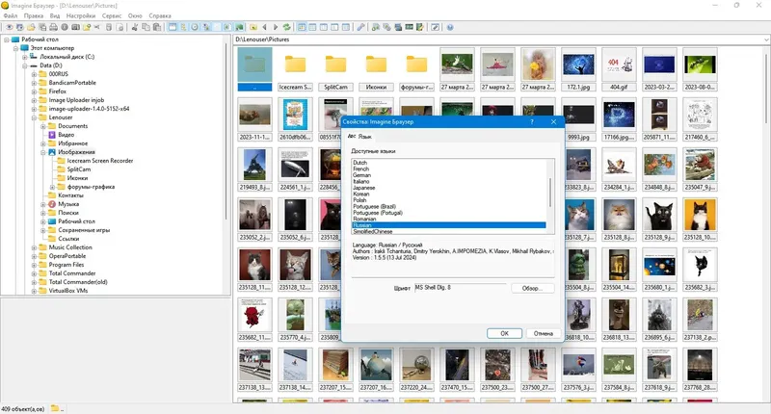This screenshot has width=771, height=414.
Task: Open the Файл menu
Action: pos(10,15)
